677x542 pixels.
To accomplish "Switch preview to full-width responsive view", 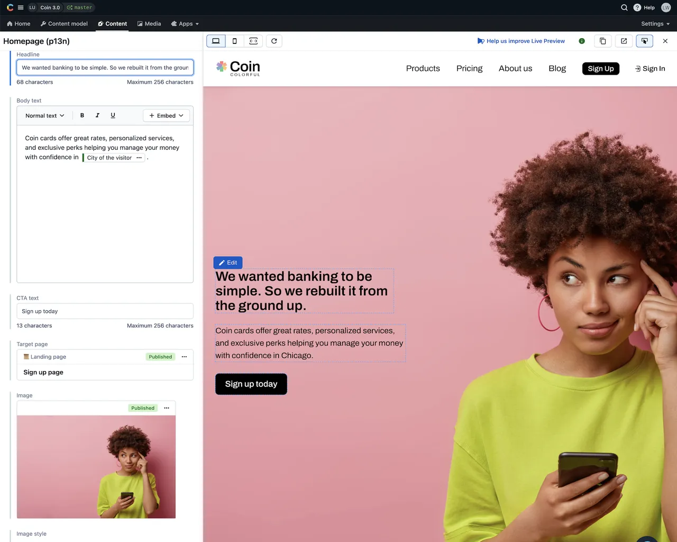I will tap(253, 41).
